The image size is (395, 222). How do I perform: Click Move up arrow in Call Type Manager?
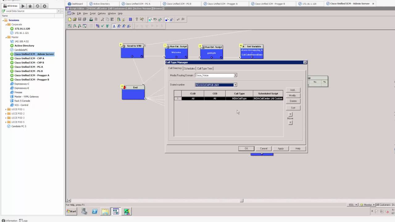click(x=290, y=114)
